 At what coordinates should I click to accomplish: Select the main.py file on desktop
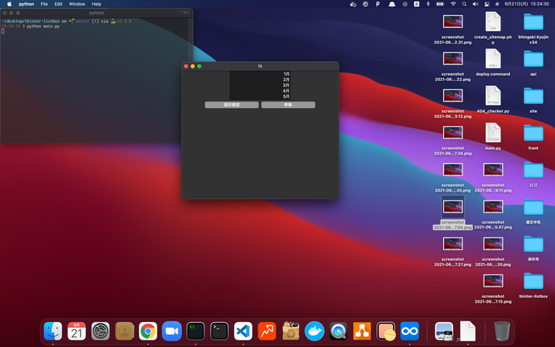click(493, 133)
